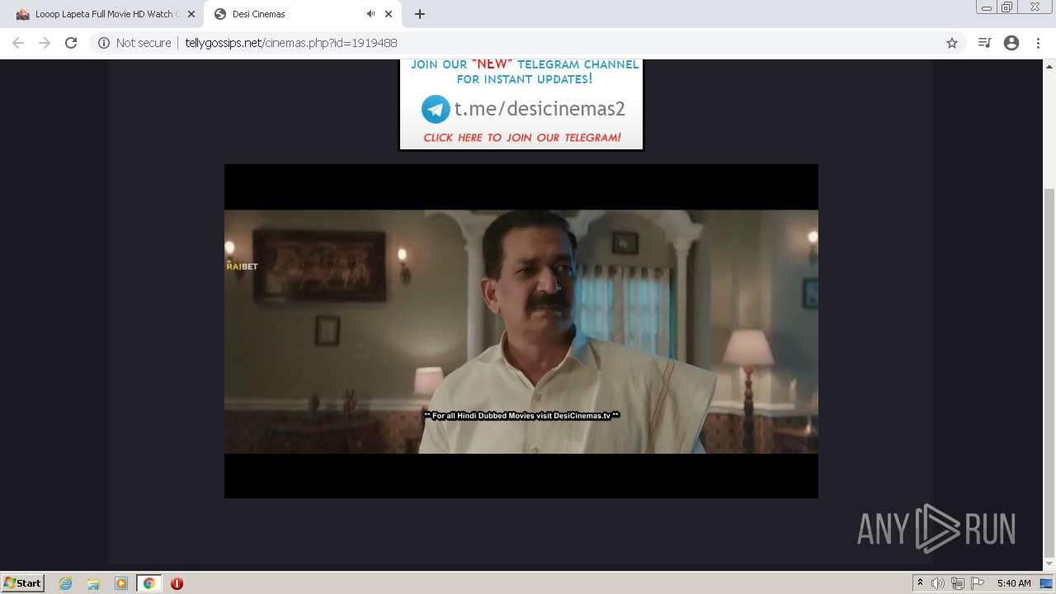
Task: Show hidden system tray icons
Action: tap(920, 583)
